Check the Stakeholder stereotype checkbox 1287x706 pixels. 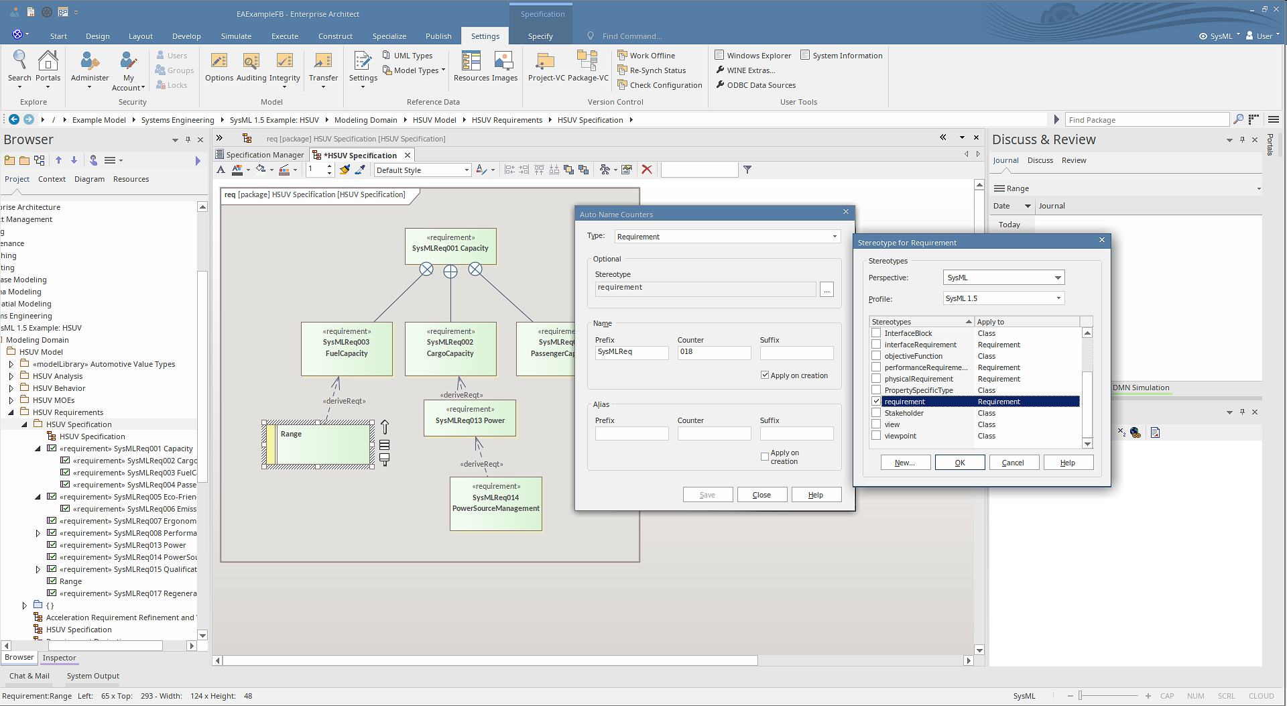(876, 413)
